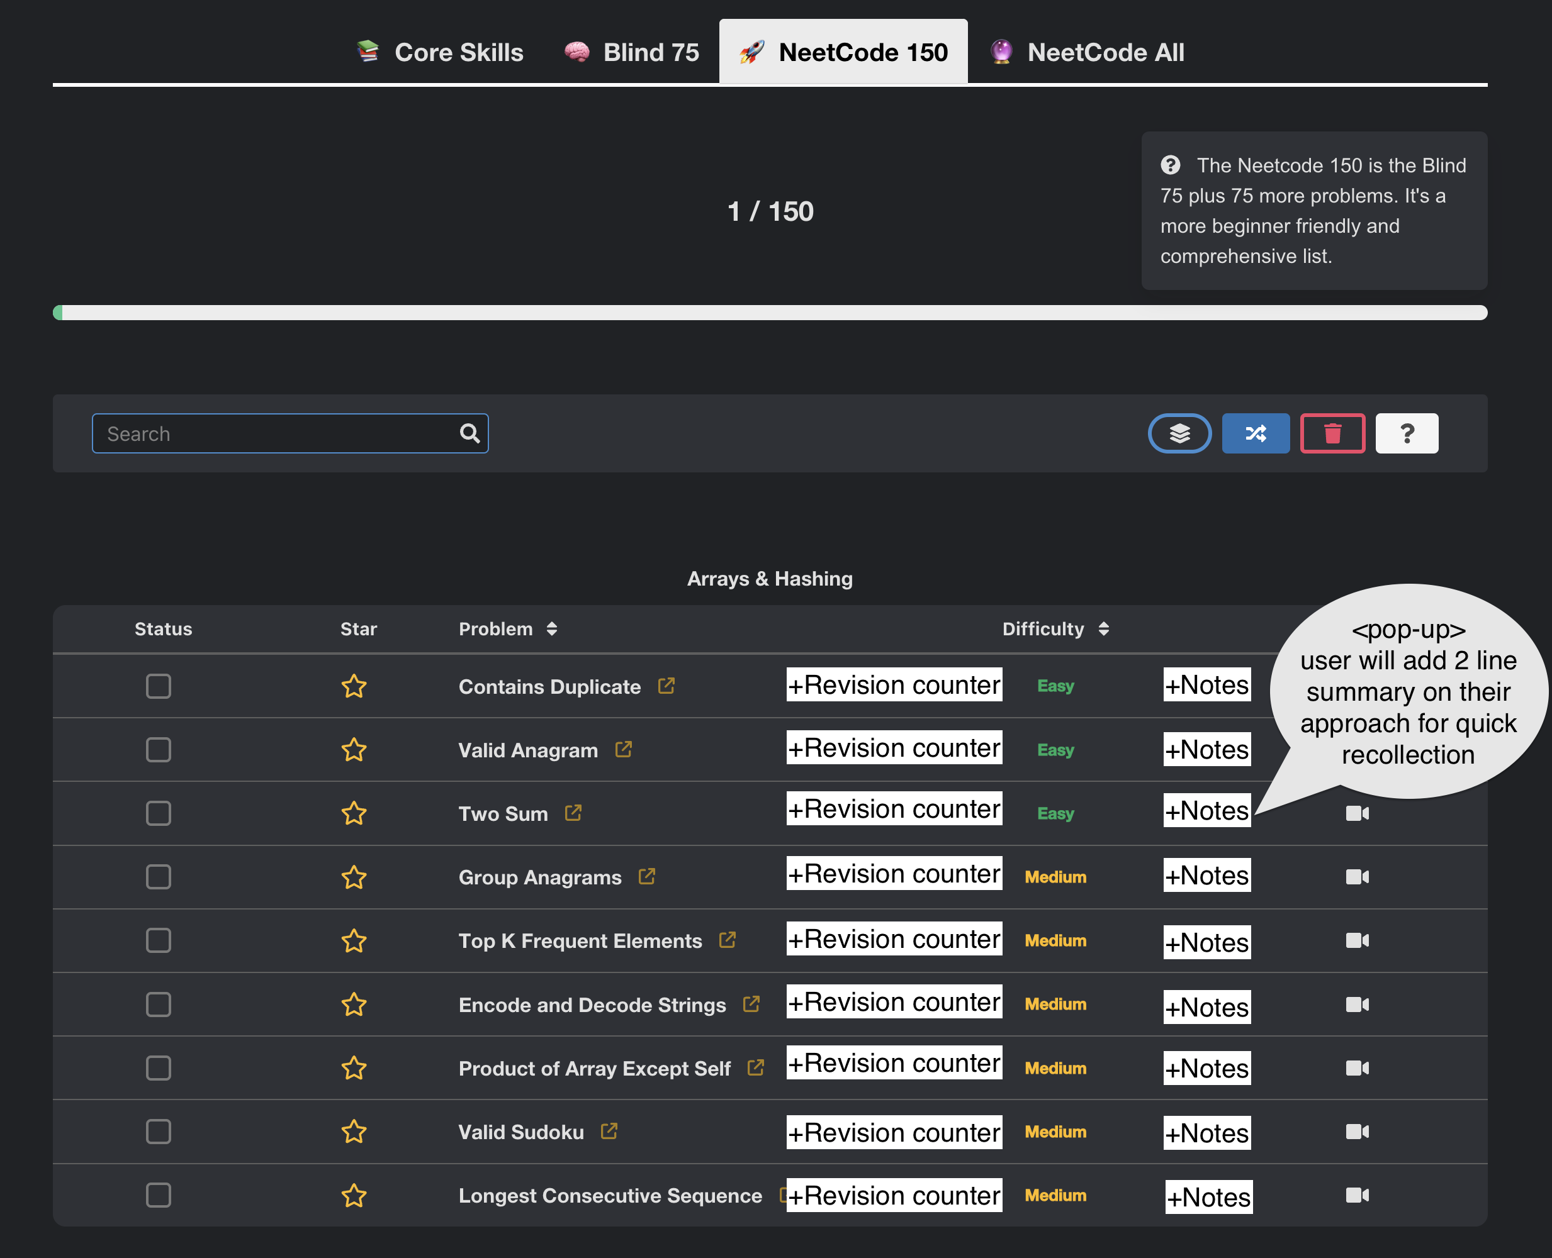Click the layers group-view icon button
The width and height of the screenshot is (1552, 1258).
(1179, 433)
